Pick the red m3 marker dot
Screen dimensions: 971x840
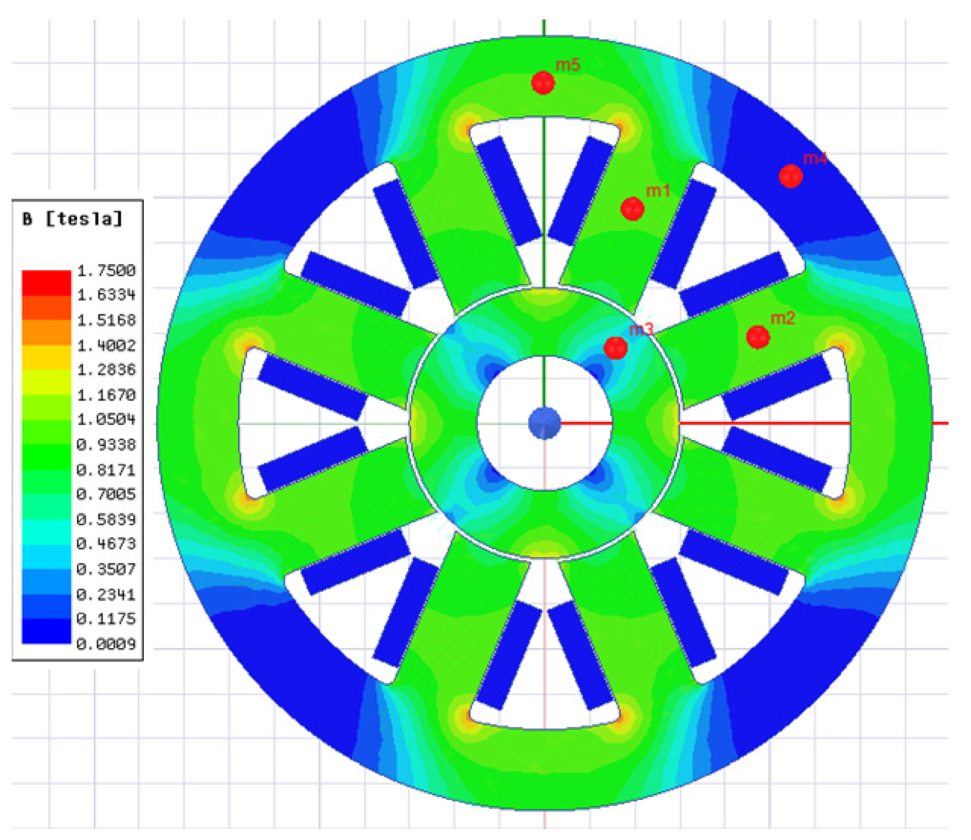615,348
